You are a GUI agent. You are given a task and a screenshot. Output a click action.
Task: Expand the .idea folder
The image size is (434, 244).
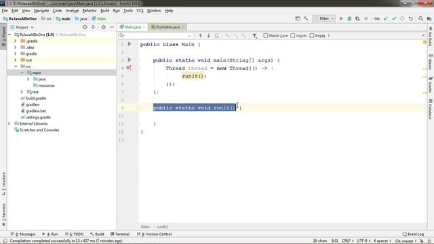tap(16, 47)
